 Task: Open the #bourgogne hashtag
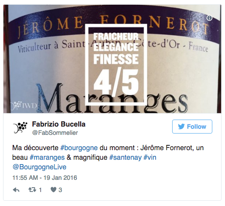coord(79,148)
